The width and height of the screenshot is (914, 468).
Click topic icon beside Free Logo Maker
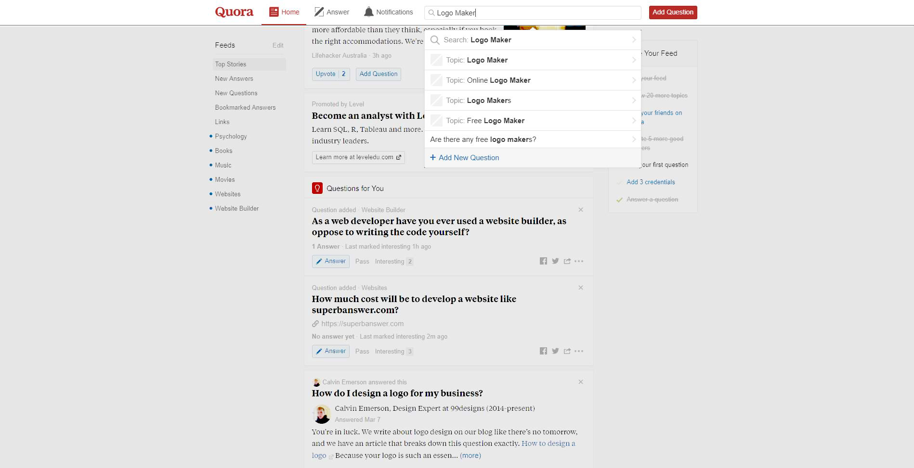coord(436,121)
